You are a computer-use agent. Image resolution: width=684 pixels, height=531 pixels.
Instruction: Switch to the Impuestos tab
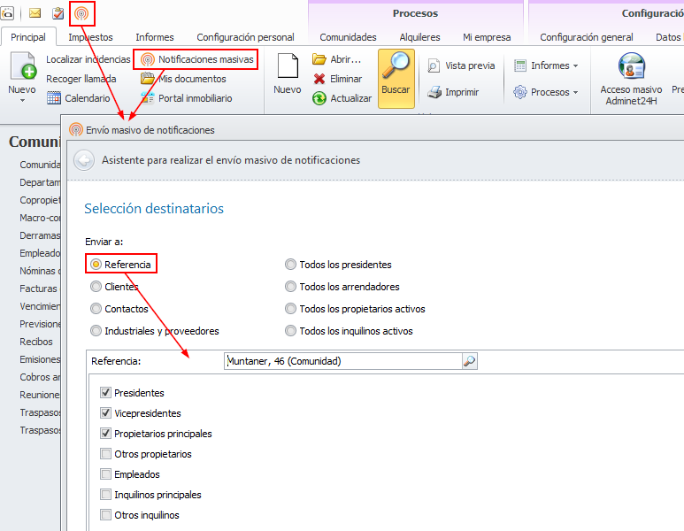coord(90,37)
